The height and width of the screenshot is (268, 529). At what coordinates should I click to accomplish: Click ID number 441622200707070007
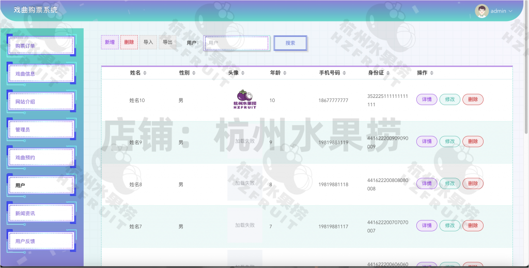[387, 227]
